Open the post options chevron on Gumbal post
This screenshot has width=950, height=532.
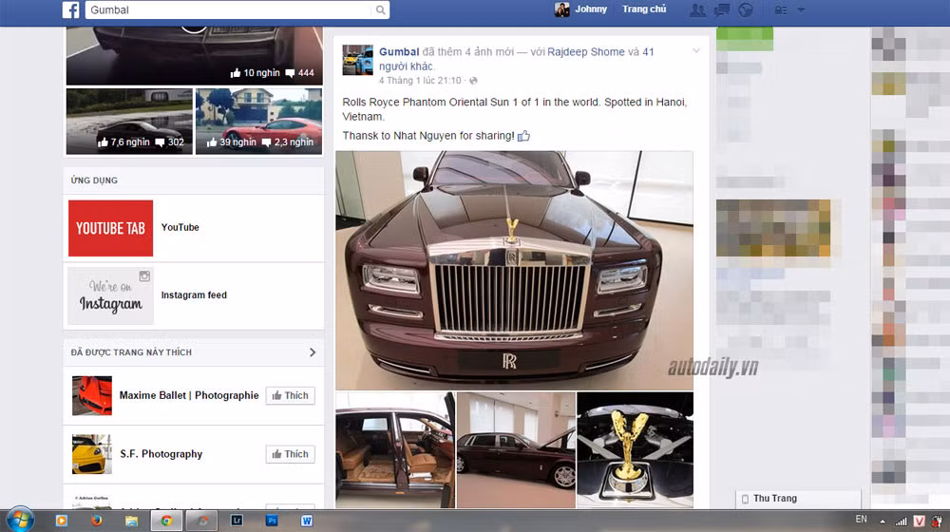tap(696, 51)
